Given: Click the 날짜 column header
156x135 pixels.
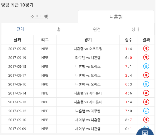Looking at the screenshot, I should 17,40.
